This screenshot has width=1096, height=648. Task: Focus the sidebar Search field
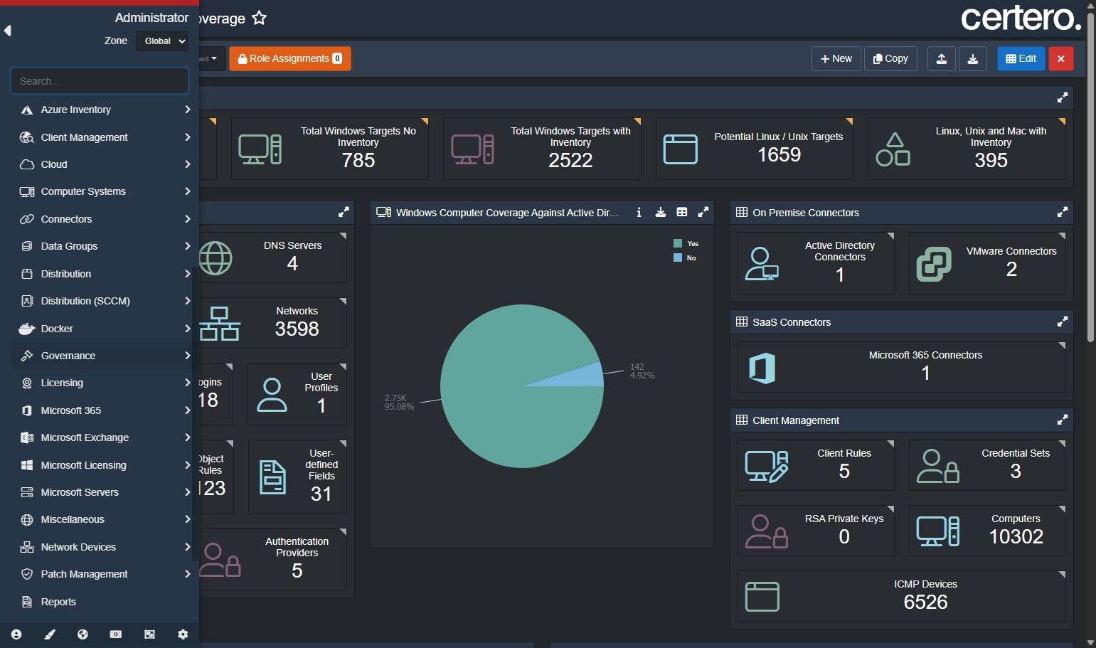100,81
